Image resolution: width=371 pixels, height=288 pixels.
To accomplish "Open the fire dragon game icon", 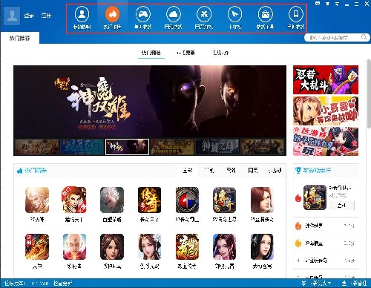I will click(x=37, y=246).
